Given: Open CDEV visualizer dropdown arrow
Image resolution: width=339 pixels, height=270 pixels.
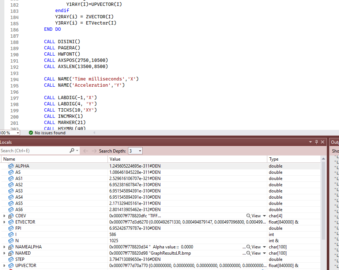Looking at the screenshot, I should (x=264, y=216).
